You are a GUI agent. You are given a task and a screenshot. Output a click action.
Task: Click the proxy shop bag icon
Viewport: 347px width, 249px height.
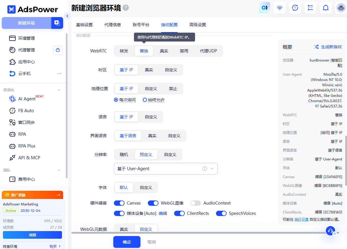tap(58, 50)
